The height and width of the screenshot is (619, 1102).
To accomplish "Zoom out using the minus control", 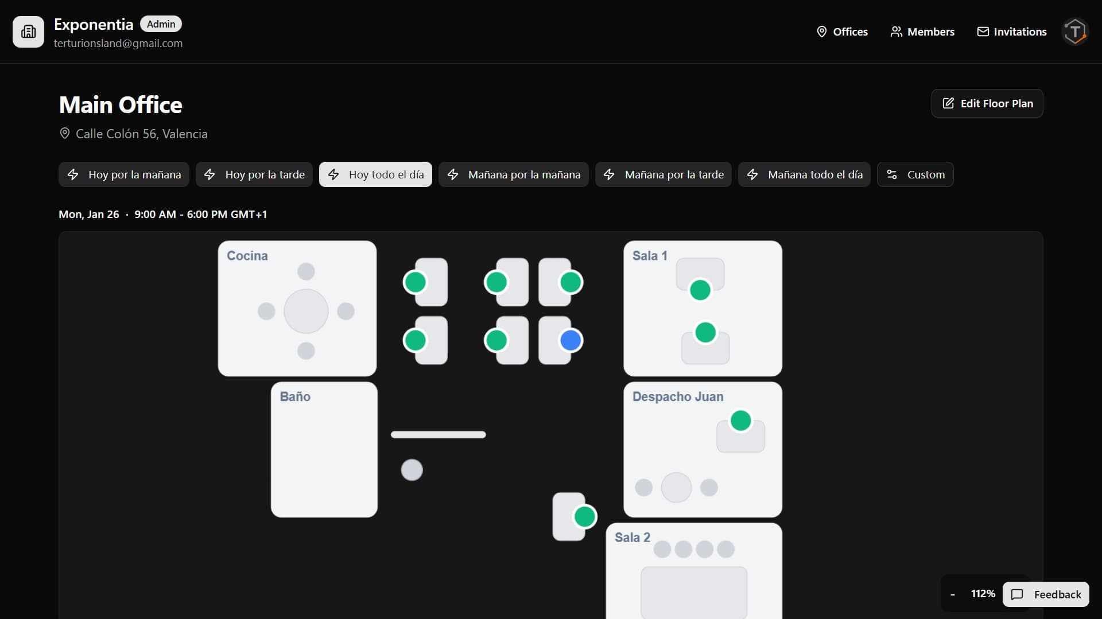I will (x=953, y=594).
